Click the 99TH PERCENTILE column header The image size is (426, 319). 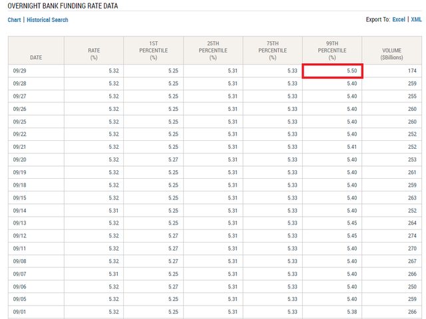(331, 51)
